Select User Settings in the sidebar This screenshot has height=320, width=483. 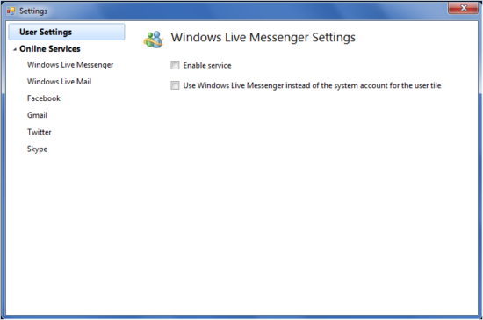coord(67,32)
